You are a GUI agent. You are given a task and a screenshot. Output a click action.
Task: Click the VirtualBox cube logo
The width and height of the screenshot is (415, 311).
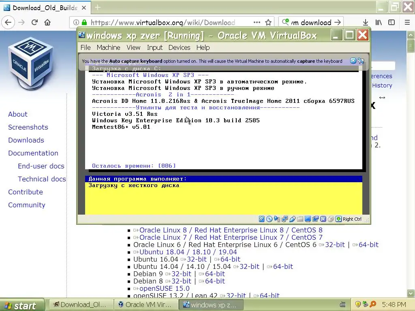(30, 64)
